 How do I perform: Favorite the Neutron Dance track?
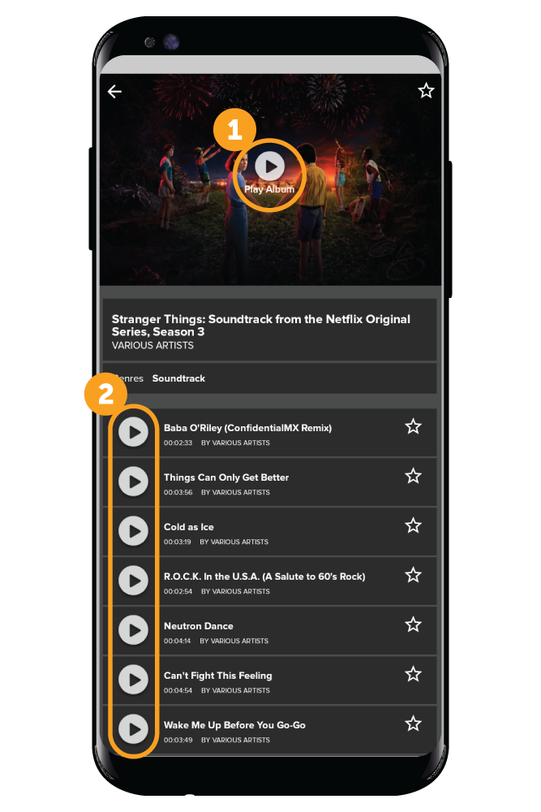413,624
